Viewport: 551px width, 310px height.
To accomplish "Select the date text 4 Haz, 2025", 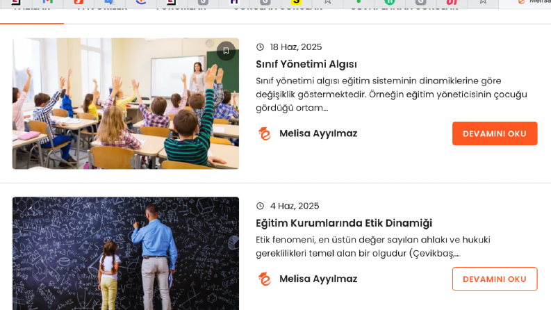I will click(x=295, y=206).
